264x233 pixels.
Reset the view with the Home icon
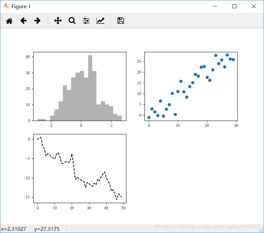[9, 21]
